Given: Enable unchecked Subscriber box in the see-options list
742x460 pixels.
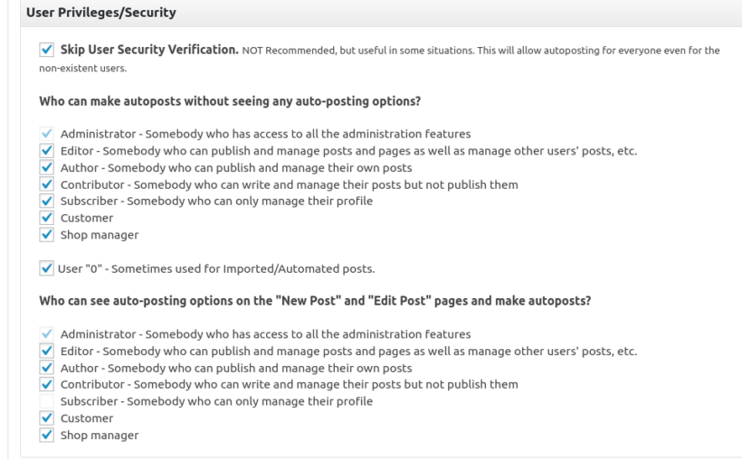Looking at the screenshot, I should (x=49, y=401).
